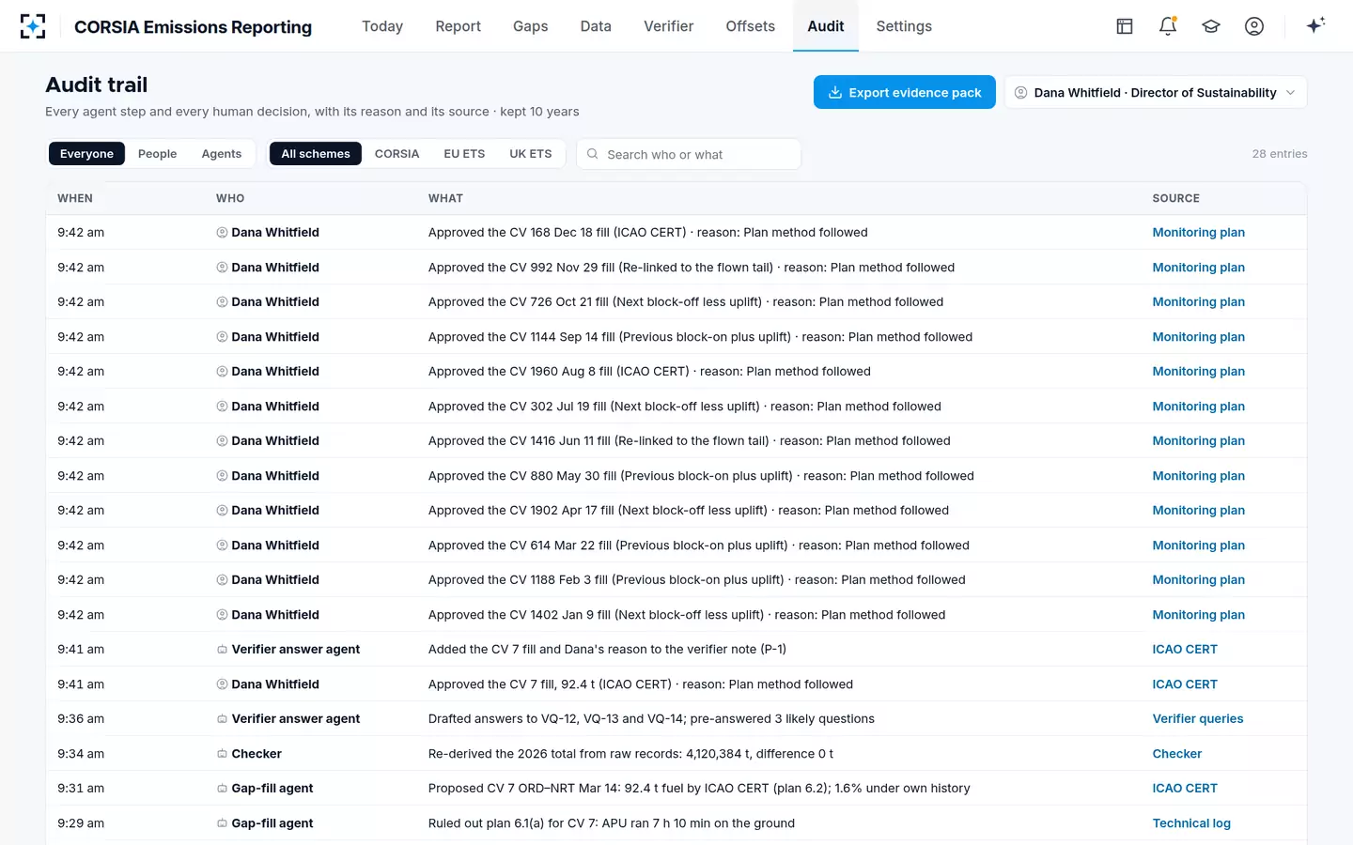Viewport: 1353px width, 845px height.
Task: Click the download icon in Export button
Action: pos(834,92)
